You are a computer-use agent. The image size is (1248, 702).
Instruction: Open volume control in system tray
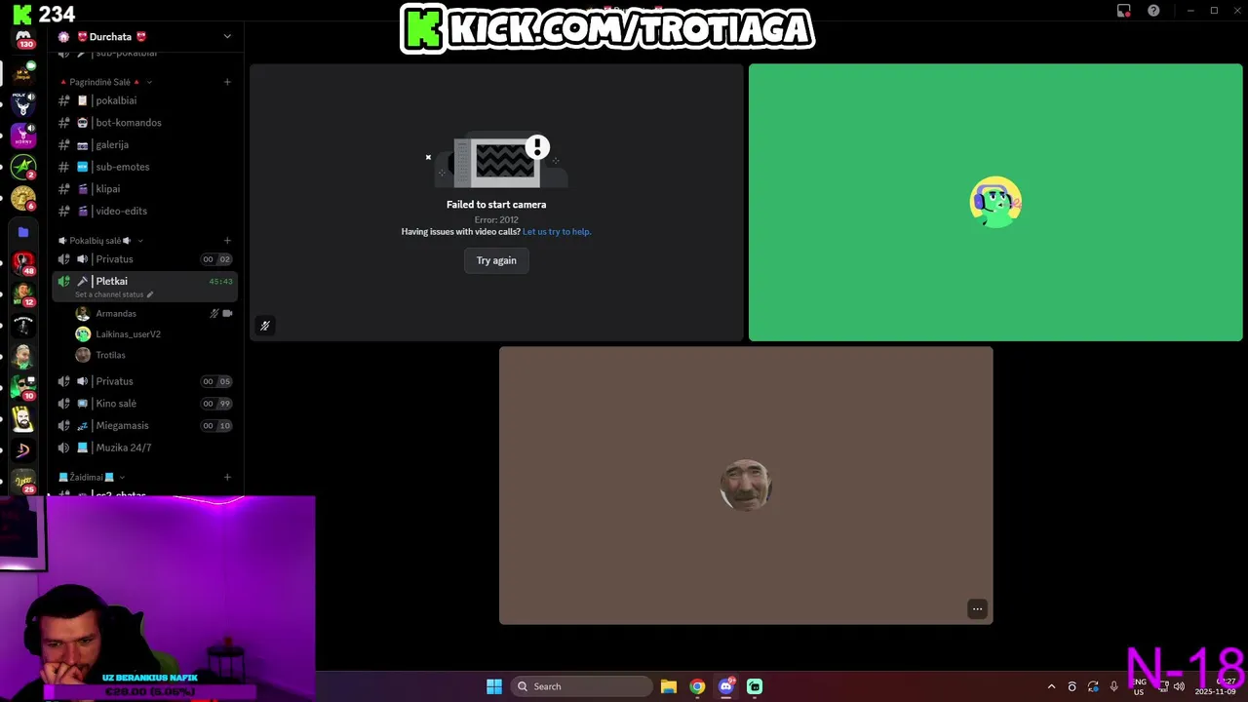(x=1179, y=686)
